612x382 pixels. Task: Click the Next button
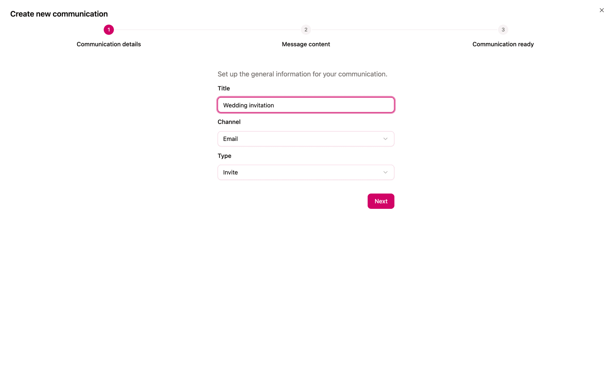tap(381, 201)
